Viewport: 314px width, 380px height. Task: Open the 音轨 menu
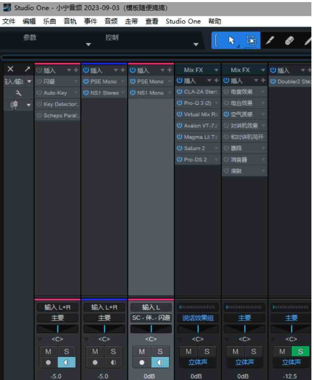pos(70,21)
